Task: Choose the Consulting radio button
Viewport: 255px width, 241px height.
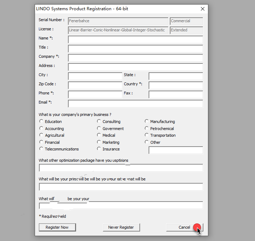Action: tap(99, 121)
